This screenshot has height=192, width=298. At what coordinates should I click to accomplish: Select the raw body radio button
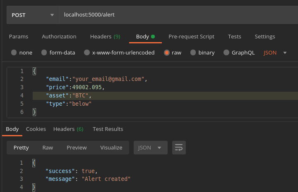pyautogui.click(x=167, y=52)
